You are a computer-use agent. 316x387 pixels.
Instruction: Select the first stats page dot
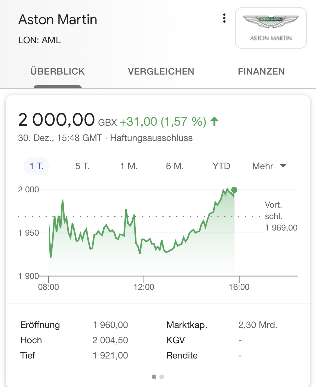pyautogui.click(x=154, y=377)
